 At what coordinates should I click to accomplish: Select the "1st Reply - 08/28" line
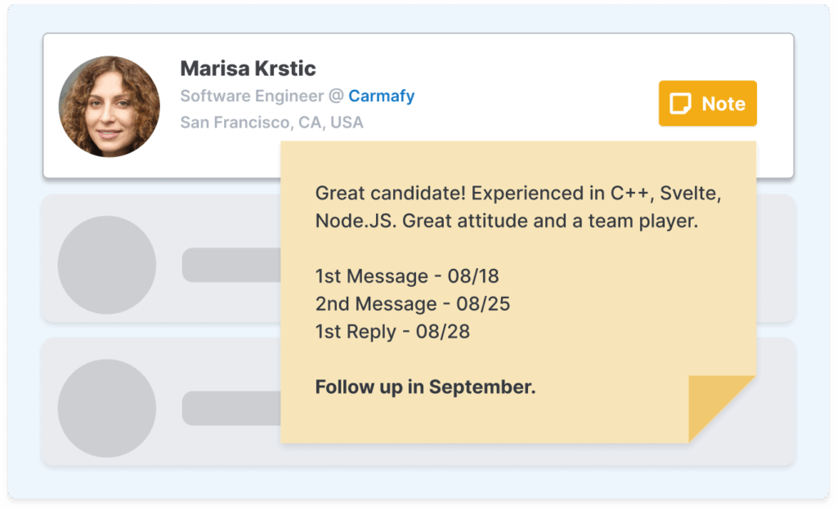pyautogui.click(x=392, y=332)
